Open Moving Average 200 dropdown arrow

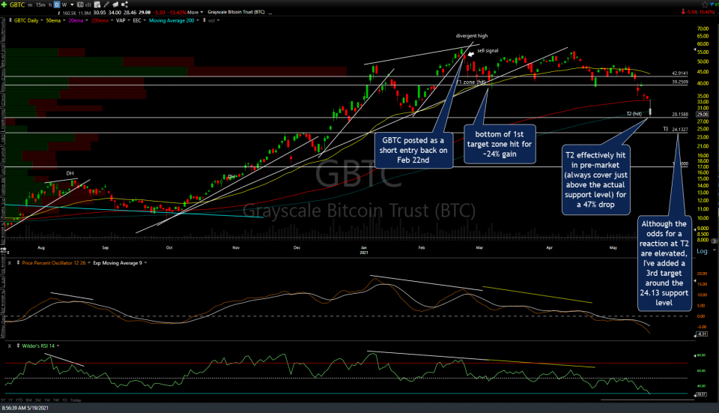click(198, 20)
